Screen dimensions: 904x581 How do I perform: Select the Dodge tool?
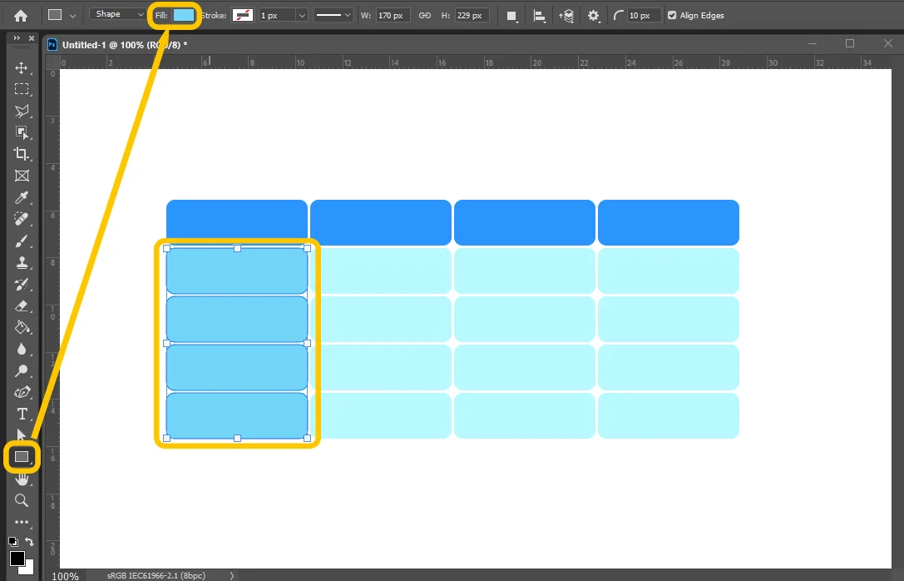coord(22,370)
